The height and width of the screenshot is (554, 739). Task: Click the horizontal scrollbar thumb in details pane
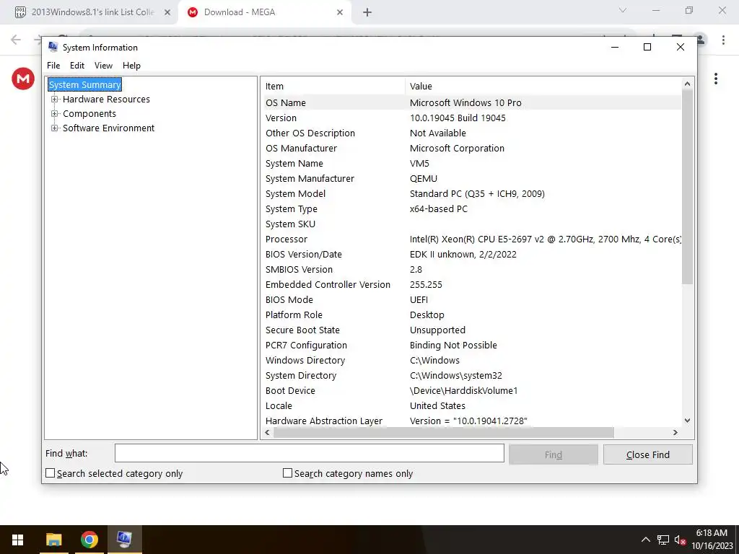(x=444, y=432)
